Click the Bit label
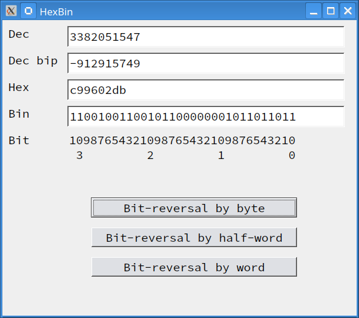 click(x=19, y=141)
